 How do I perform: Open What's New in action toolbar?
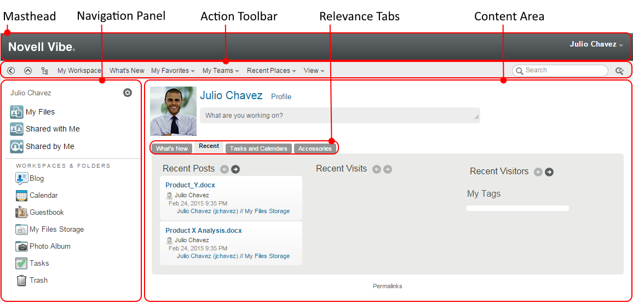(x=126, y=71)
